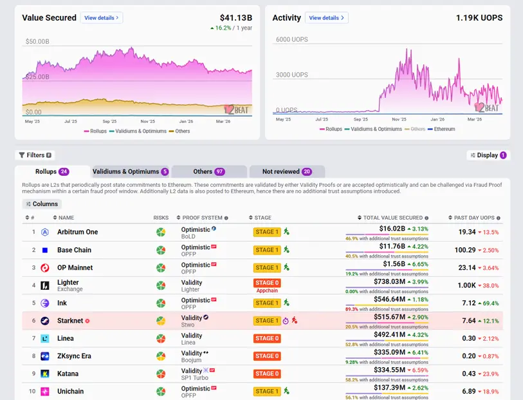Viewport: 523px width, 400px height.
Task: Click the info icon beside Proof System header
Action: click(x=226, y=218)
